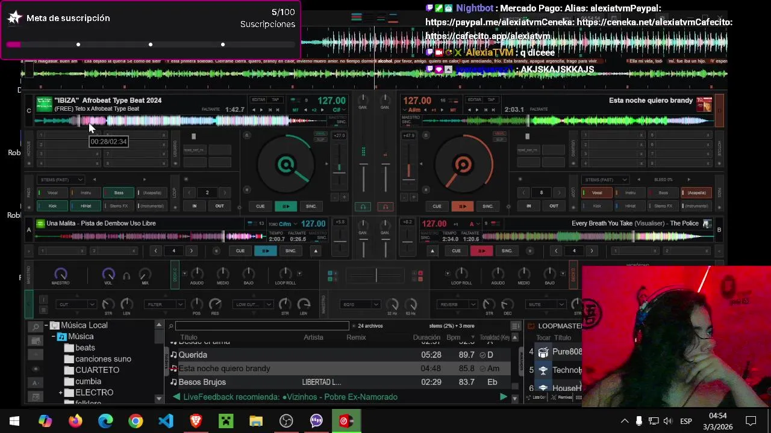The height and width of the screenshot is (433, 771).
Task: Click deck D red play/pause button
Action: tap(462, 206)
